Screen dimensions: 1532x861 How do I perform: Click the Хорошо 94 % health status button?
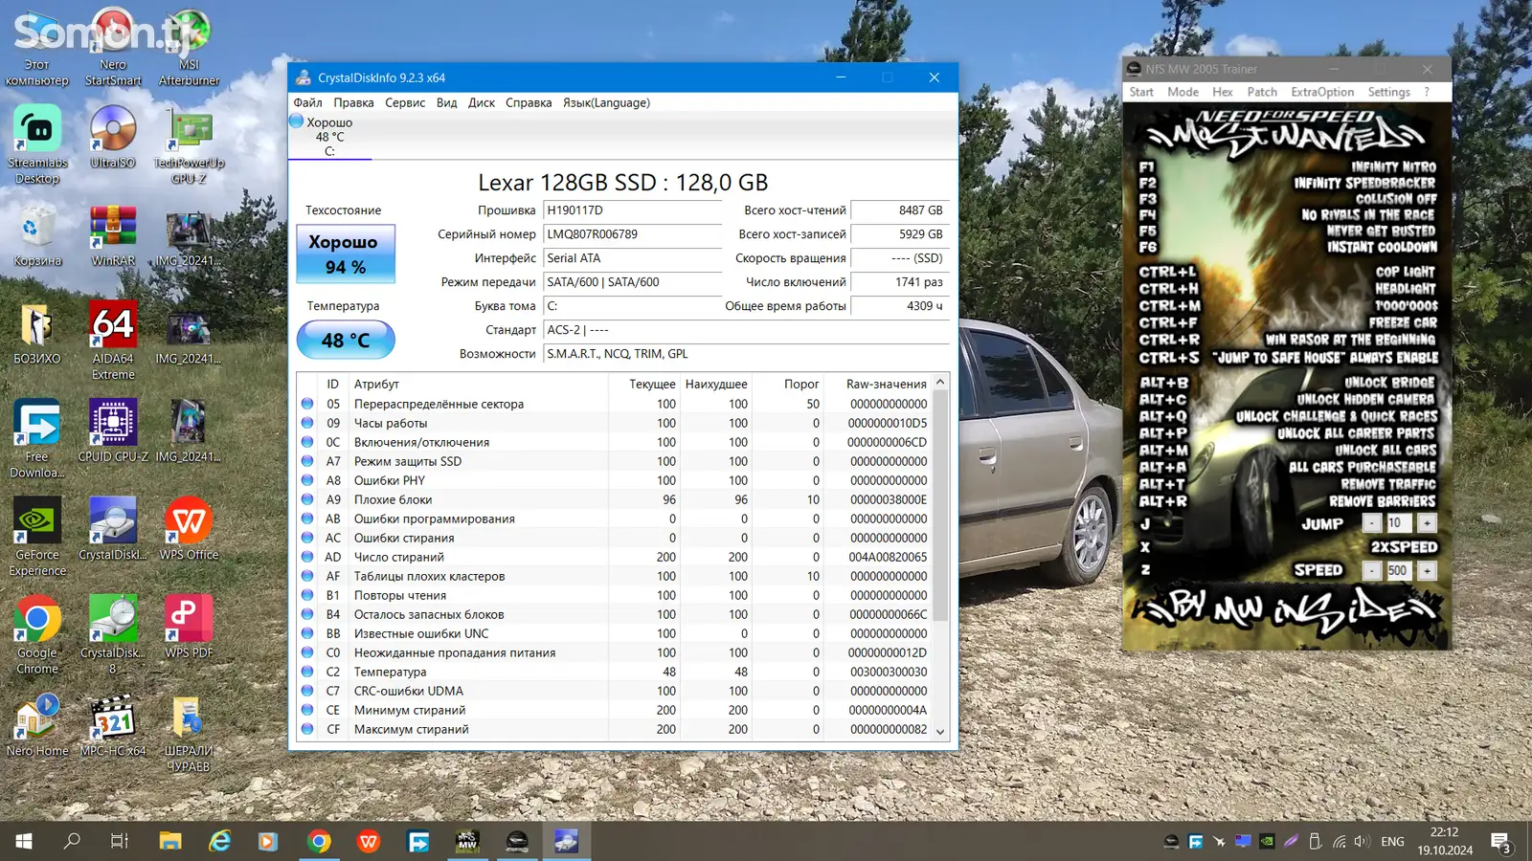click(346, 254)
